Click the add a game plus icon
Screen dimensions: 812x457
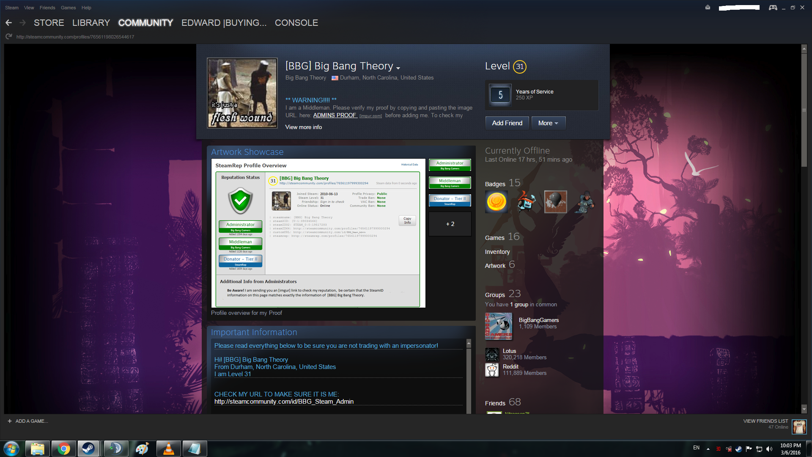(10, 421)
